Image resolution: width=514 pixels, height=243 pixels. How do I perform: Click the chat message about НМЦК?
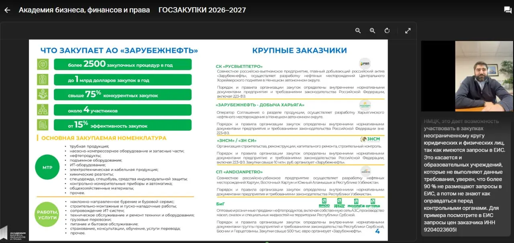tap(465, 175)
